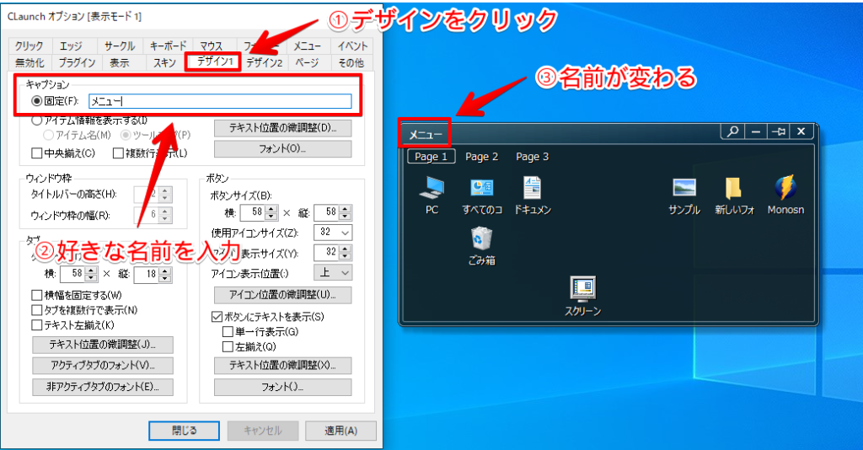Open the 使用アイコンサイズ(Z) dropdown
Viewport: 863px width, 450px height.
click(x=333, y=232)
